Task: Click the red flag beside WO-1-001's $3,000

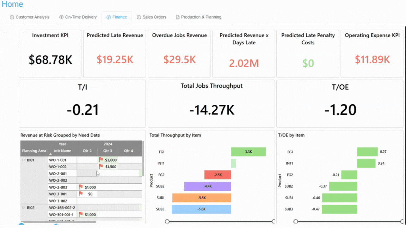Action: 101,160
